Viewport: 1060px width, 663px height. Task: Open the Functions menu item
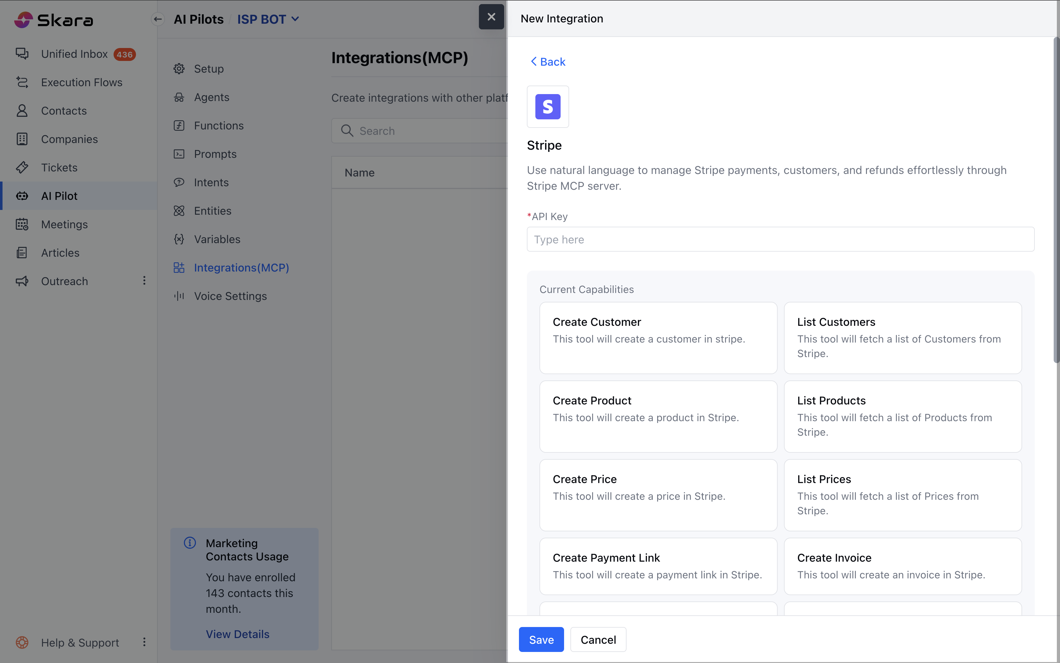click(x=219, y=125)
